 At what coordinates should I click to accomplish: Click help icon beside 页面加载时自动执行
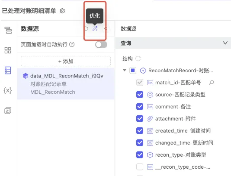click(72, 44)
